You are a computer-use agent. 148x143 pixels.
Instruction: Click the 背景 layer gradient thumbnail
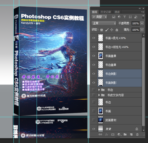click(x=101, y=128)
